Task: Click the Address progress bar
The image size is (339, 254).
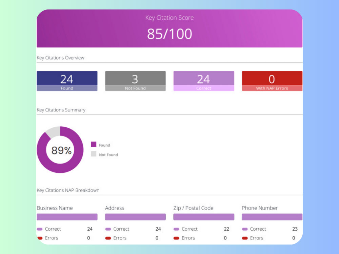Action: (x=135, y=217)
